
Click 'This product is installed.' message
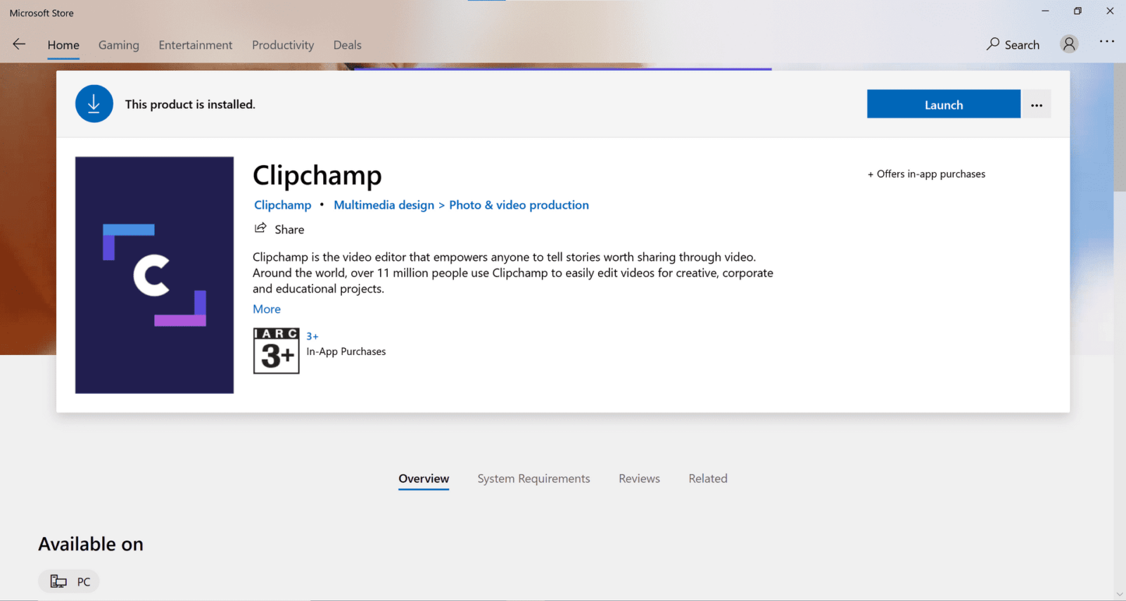click(190, 105)
